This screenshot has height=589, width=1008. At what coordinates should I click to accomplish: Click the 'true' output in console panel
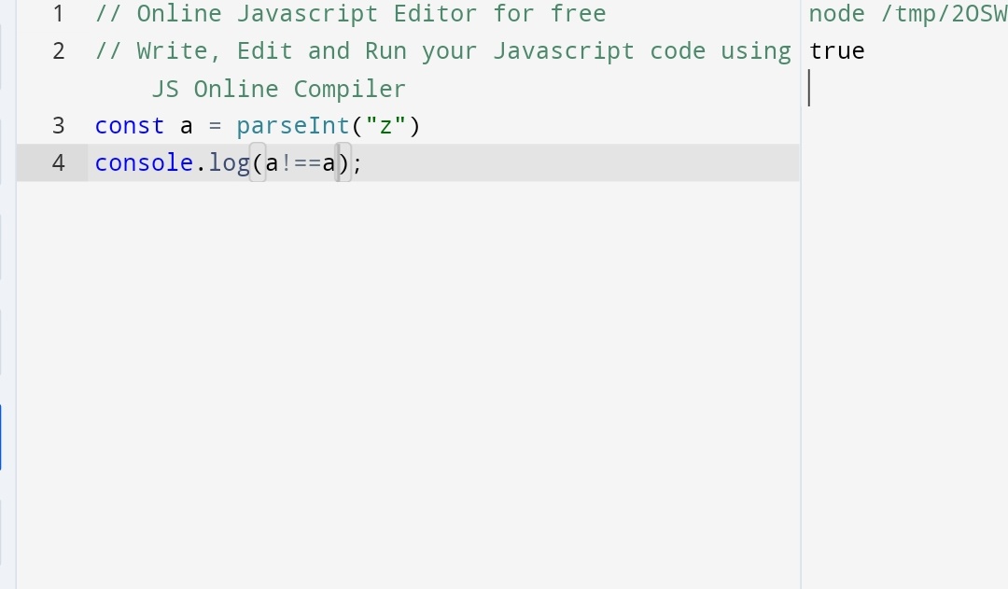click(x=837, y=50)
